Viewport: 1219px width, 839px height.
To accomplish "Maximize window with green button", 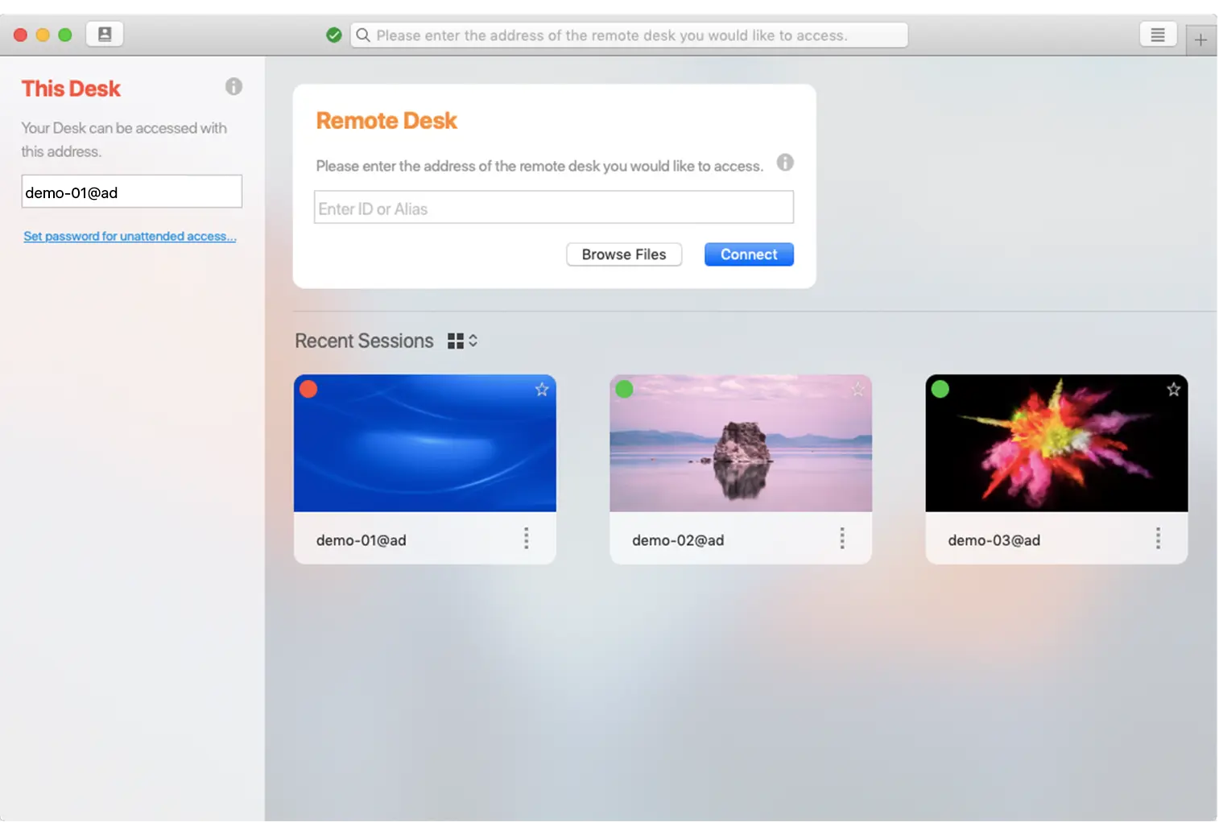I will [65, 35].
